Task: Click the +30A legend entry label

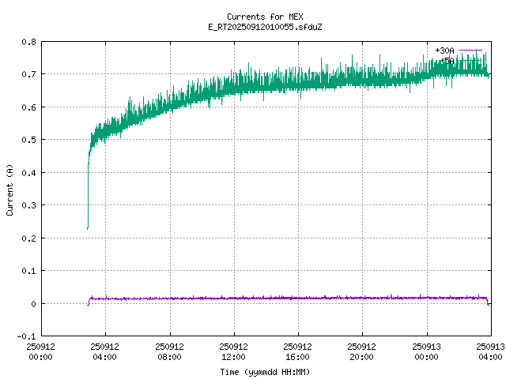Action: [x=444, y=50]
